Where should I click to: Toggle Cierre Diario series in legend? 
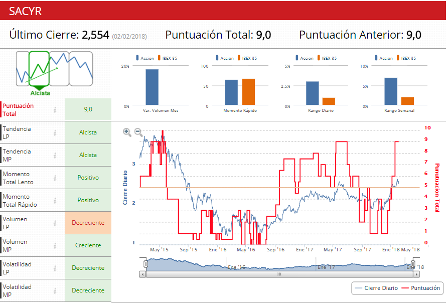click(x=376, y=288)
